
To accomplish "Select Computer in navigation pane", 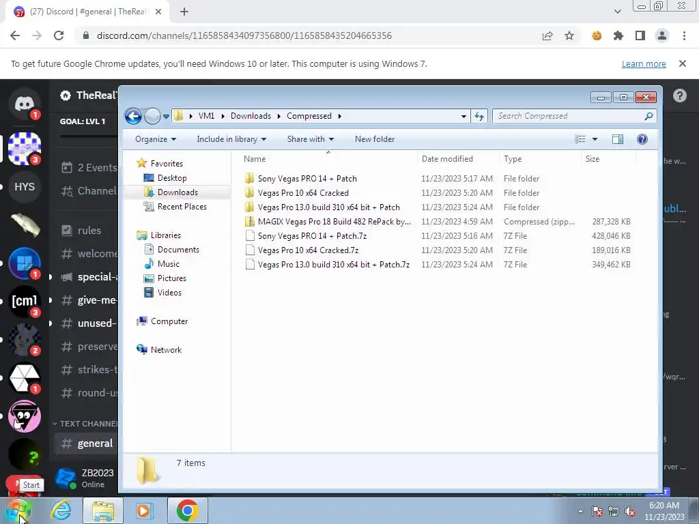I will point(169,321).
